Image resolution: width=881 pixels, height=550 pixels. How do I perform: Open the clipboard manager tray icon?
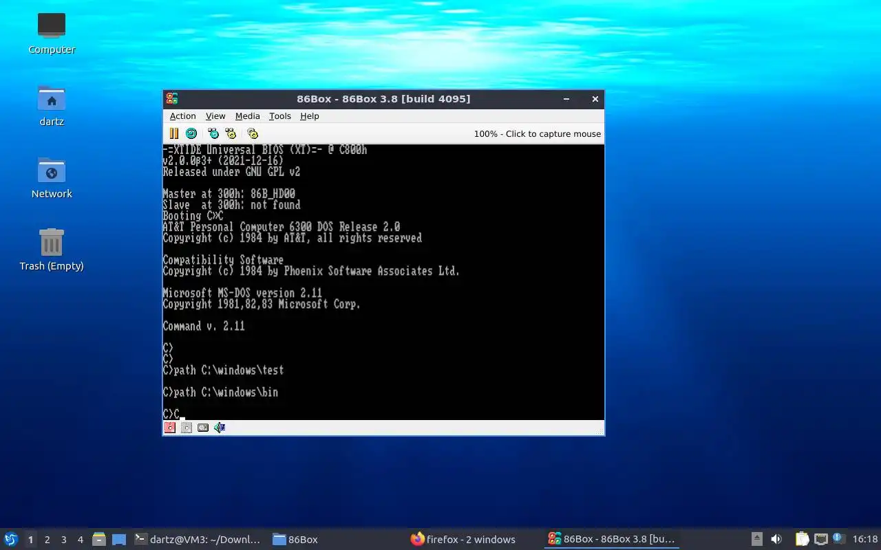click(803, 539)
